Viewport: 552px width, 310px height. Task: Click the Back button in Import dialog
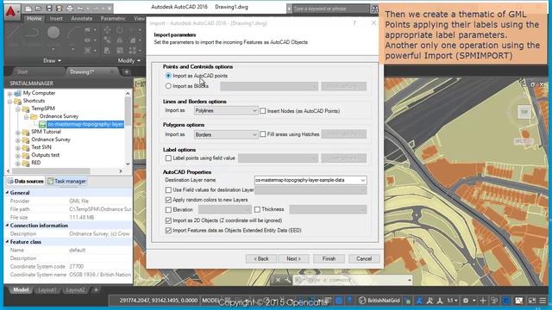pos(261,258)
